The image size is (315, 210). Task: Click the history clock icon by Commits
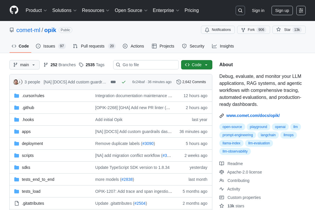coord(178,82)
